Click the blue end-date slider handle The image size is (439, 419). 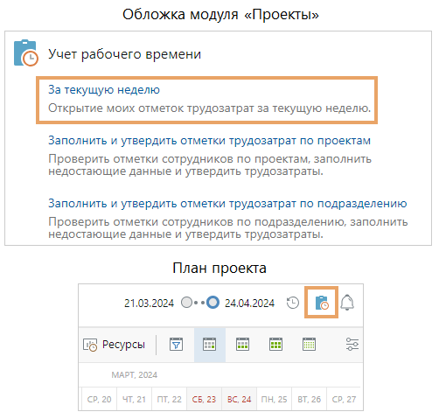[x=213, y=303]
